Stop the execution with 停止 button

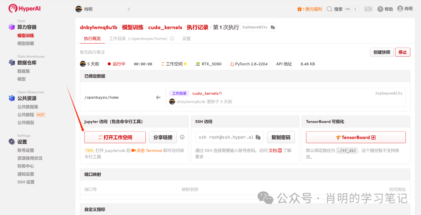coord(402,52)
